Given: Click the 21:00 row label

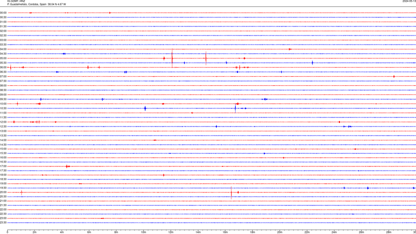Looking at the screenshot, I should pyautogui.click(x=3, y=201).
